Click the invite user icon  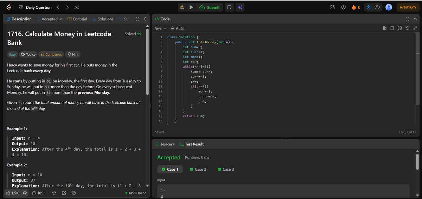pos(378,7)
